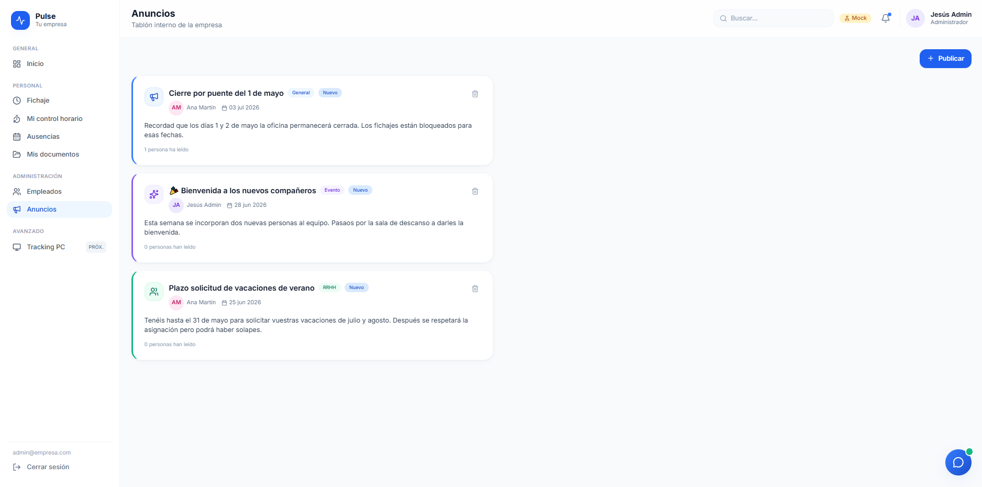The width and height of the screenshot is (982, 487).
Task: Click the Cerrar sesión logout icon
Action: 17,467
